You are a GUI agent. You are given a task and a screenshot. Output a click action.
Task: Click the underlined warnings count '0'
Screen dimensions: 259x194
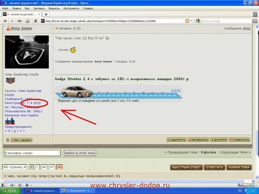tap(15, 131)
